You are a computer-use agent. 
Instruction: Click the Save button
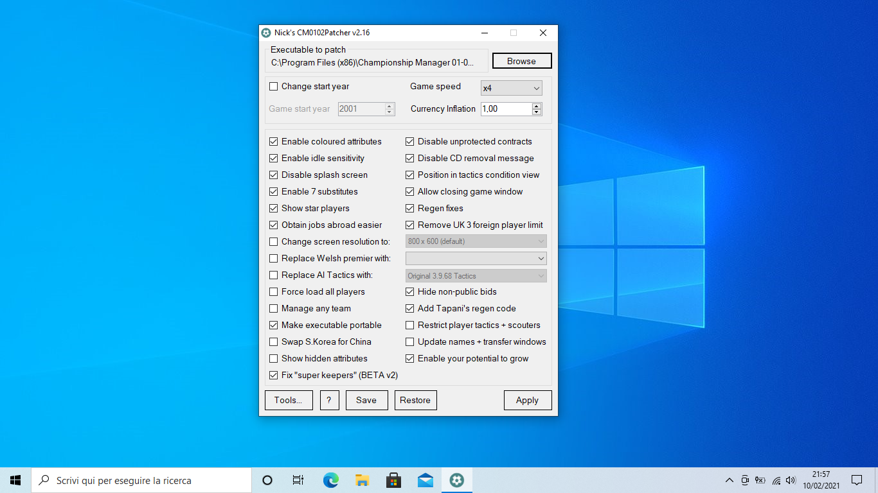pos(366,400)
